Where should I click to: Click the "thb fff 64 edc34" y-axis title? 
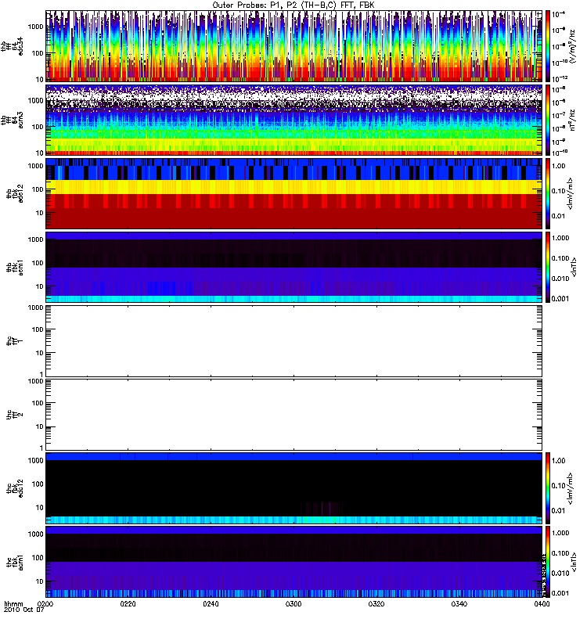(x=12, y=47)
